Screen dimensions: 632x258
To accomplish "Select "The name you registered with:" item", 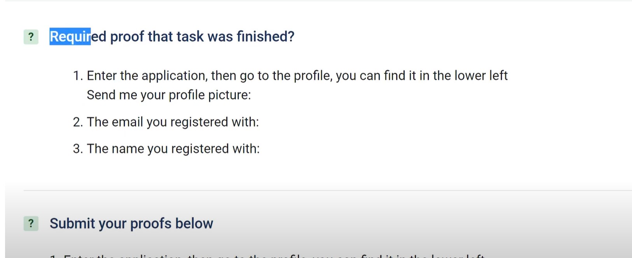I will tap(173, 149).
